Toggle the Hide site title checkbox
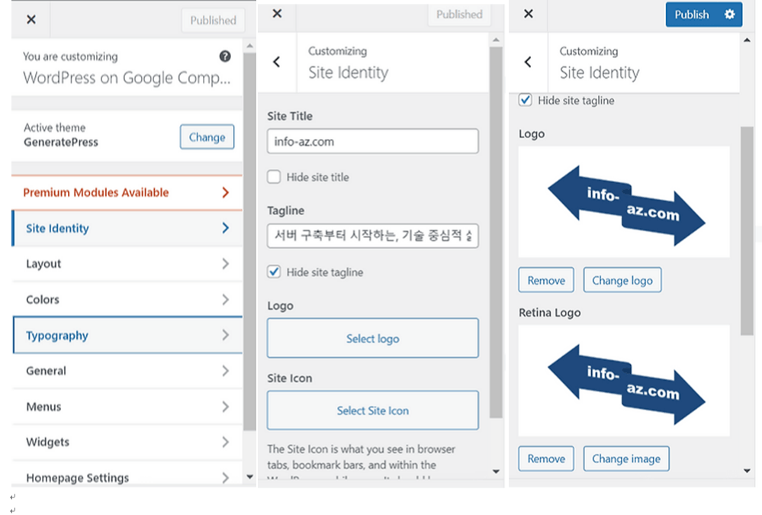 pyautogui.click(x=275, y=177)
